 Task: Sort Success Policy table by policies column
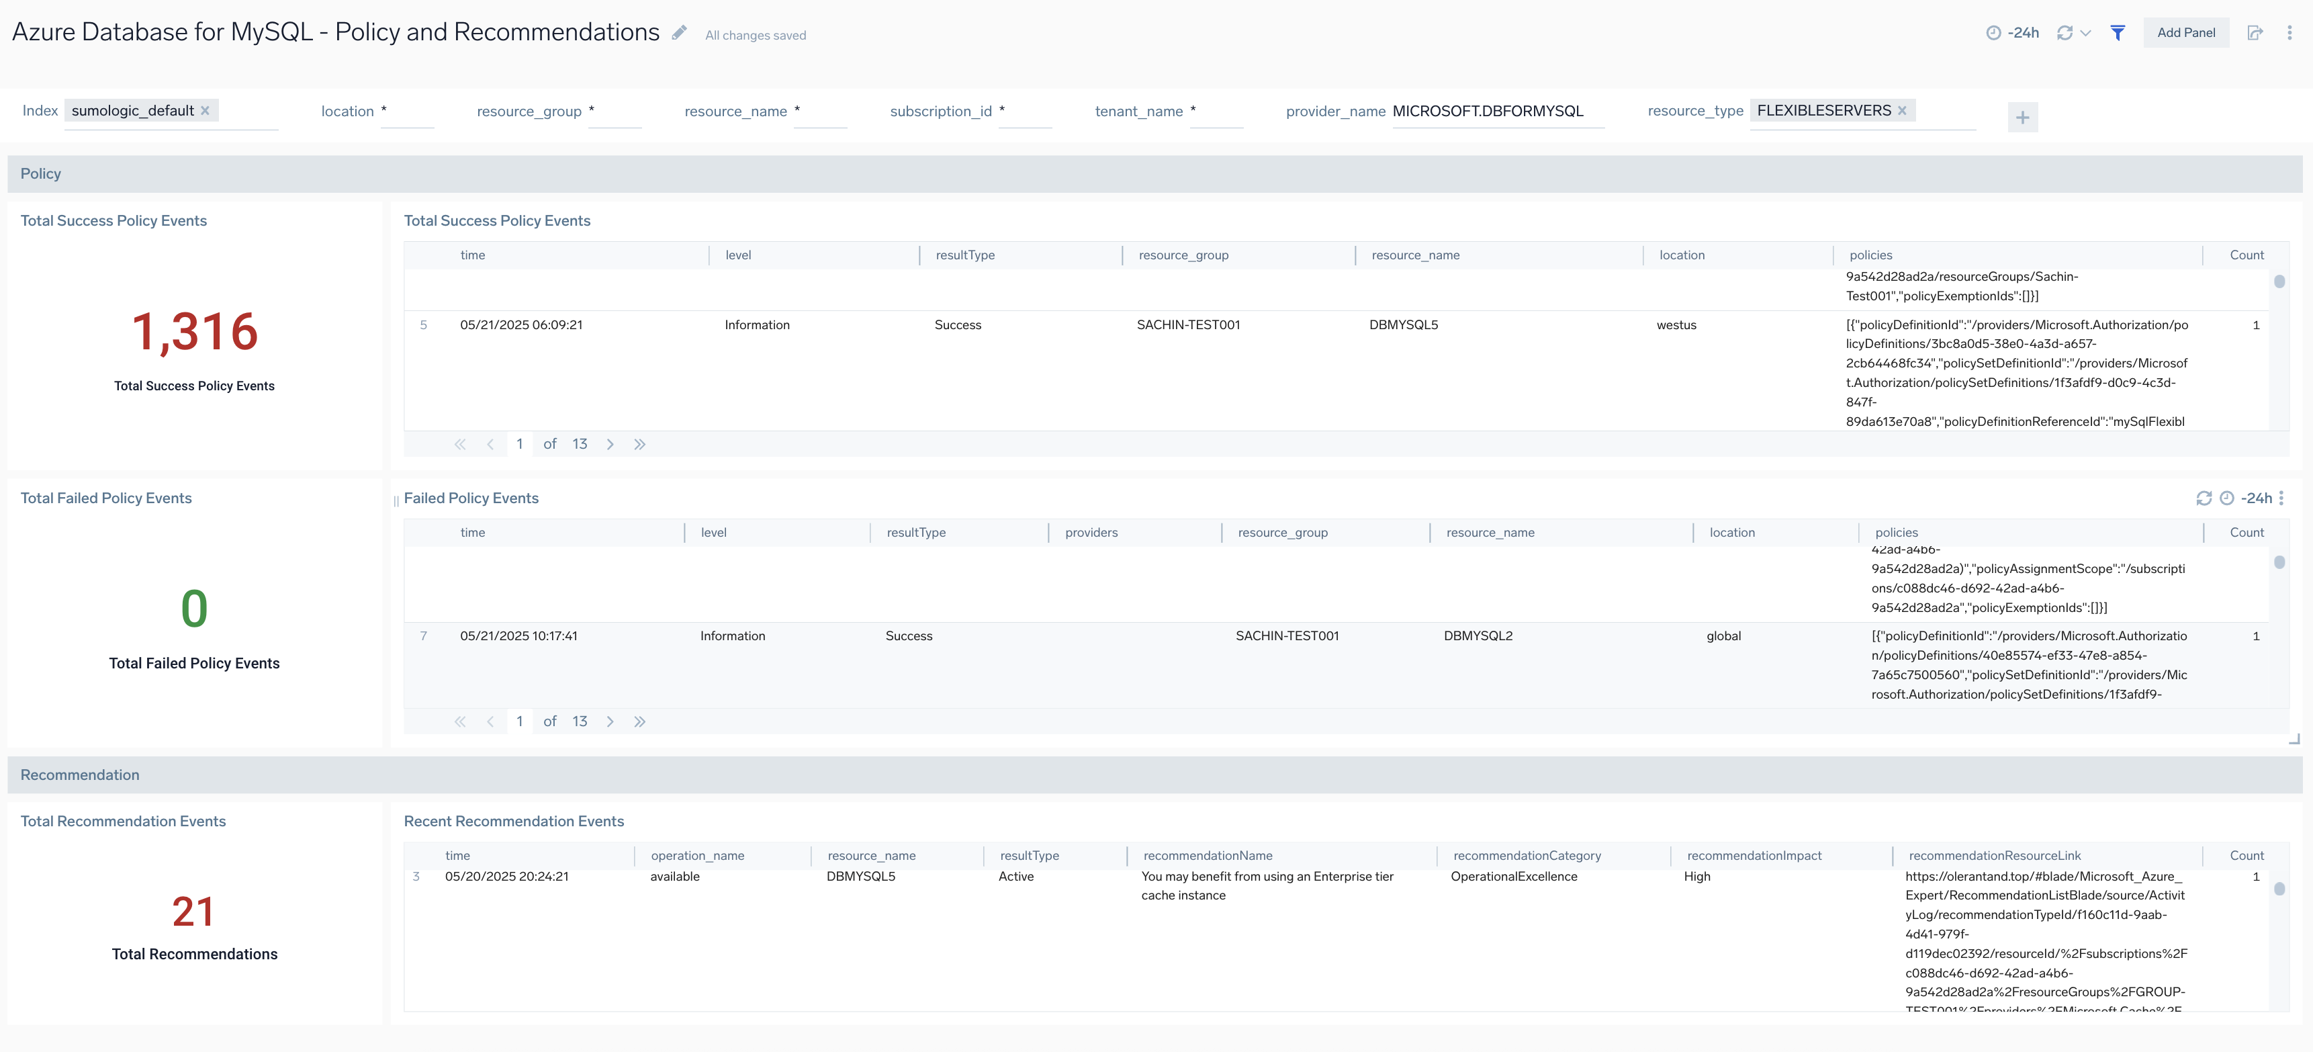click(1870, 255)
